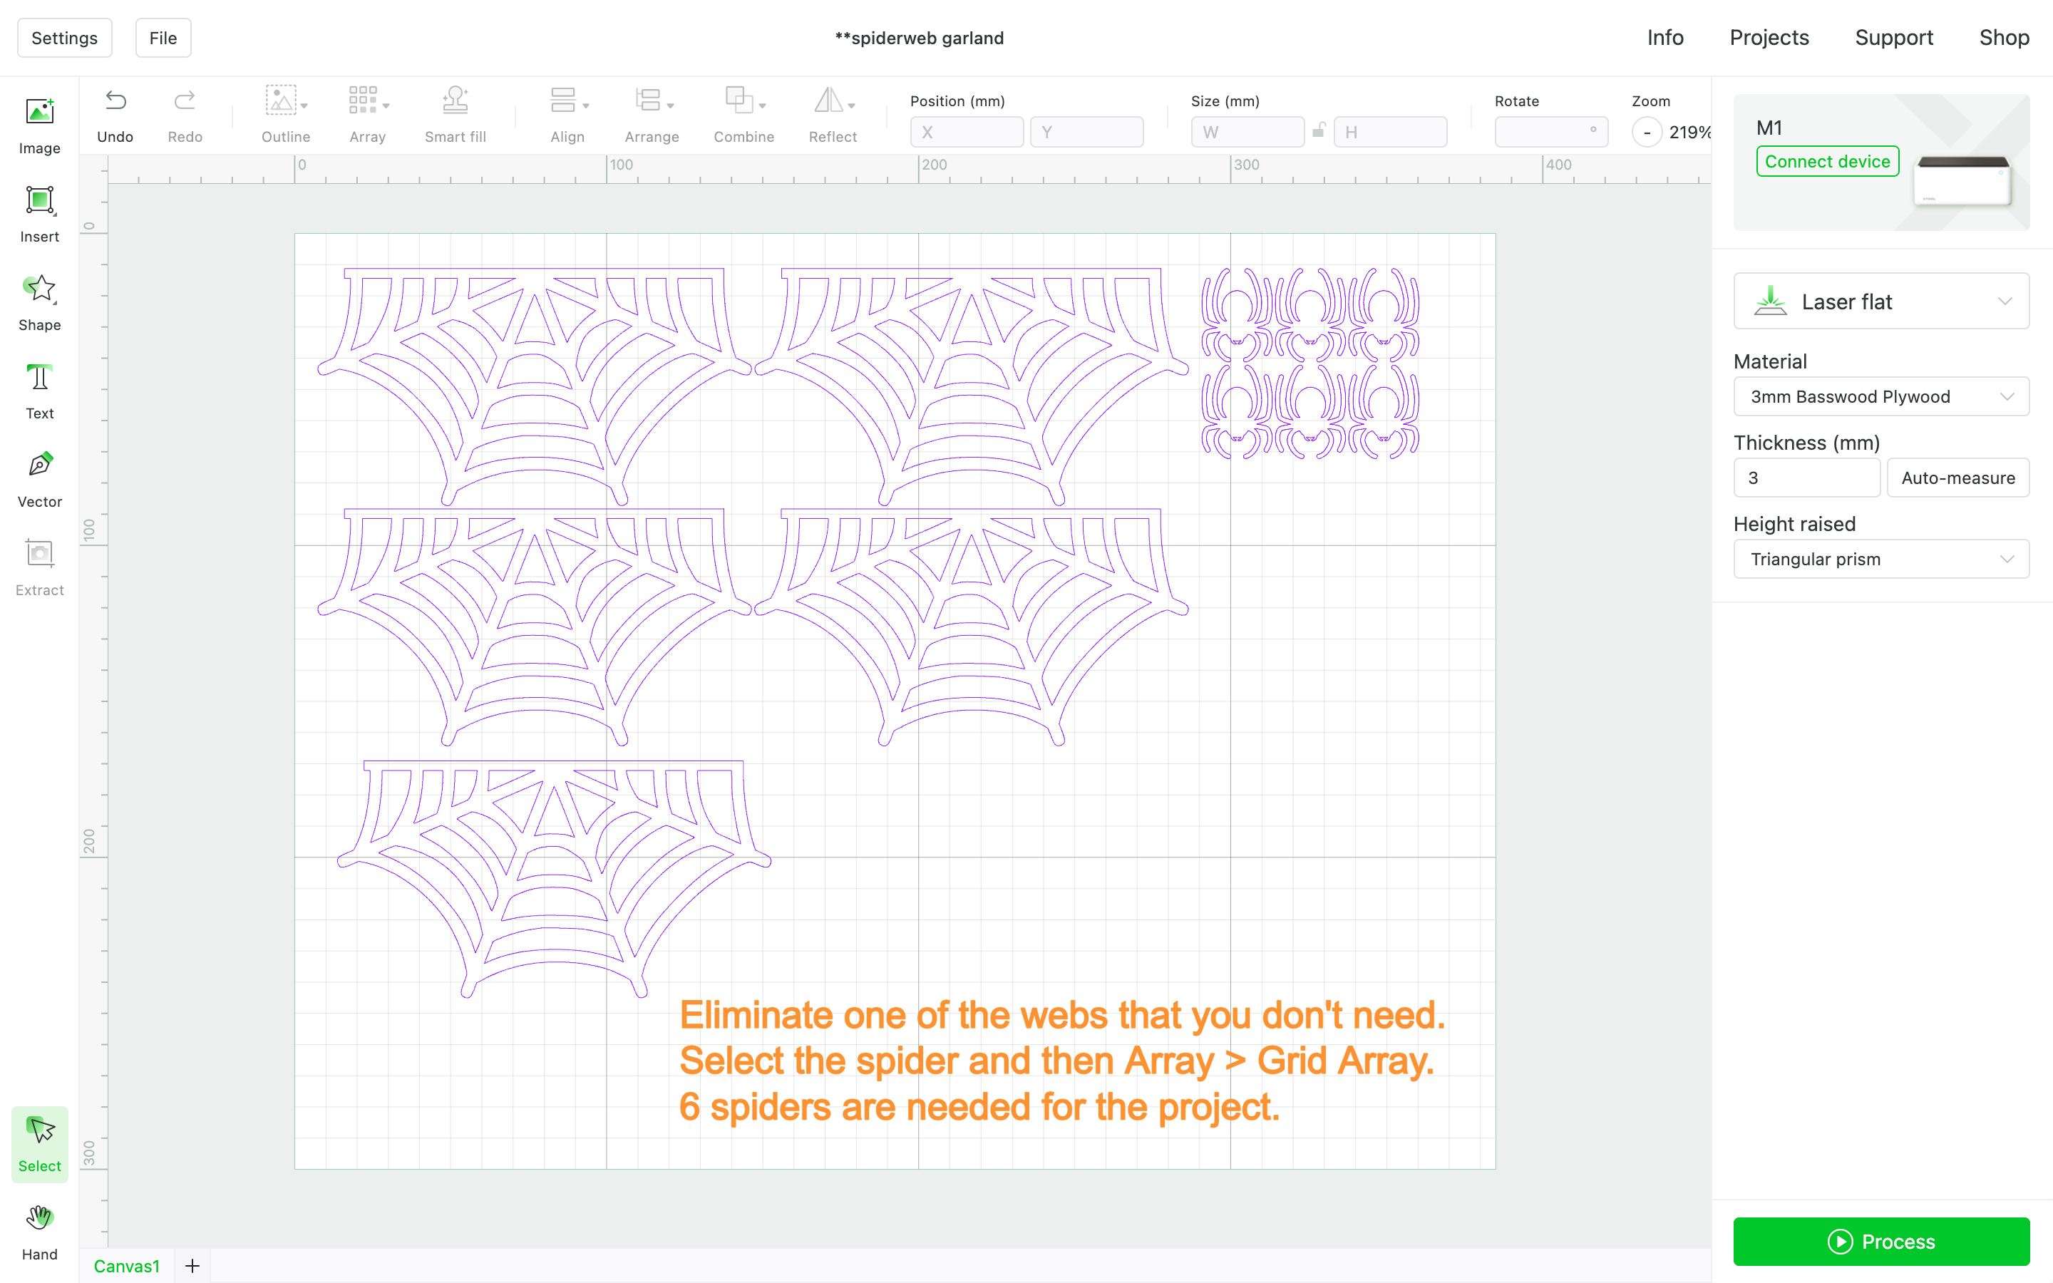Click the spiderweb garland project title
The width and height of the screenshot is (2053, 1283).
919,38
